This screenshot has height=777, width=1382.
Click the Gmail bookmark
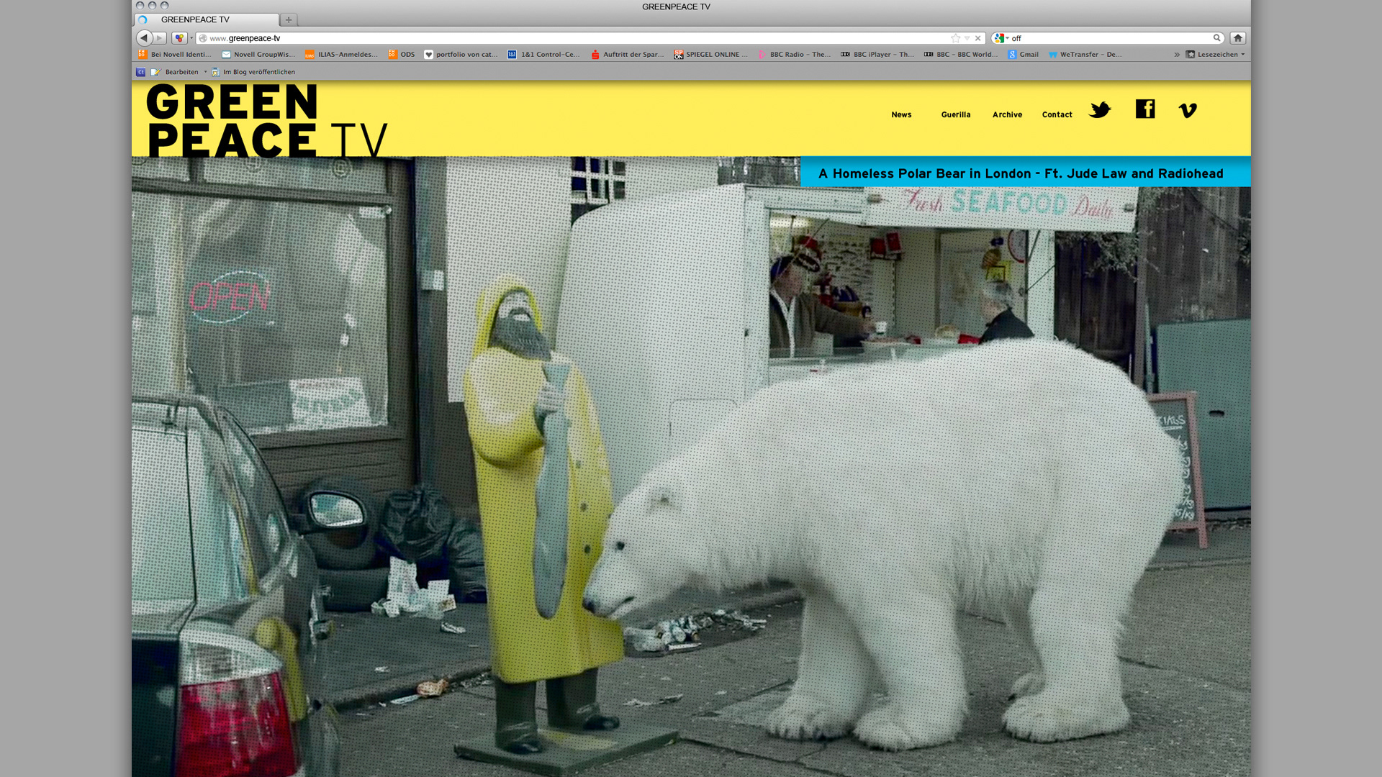1023,55
